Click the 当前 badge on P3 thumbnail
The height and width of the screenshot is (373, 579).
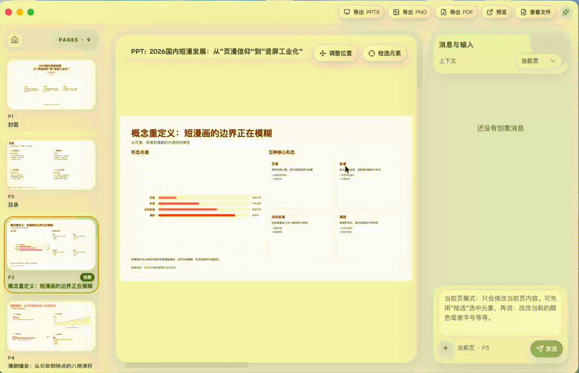87,277
